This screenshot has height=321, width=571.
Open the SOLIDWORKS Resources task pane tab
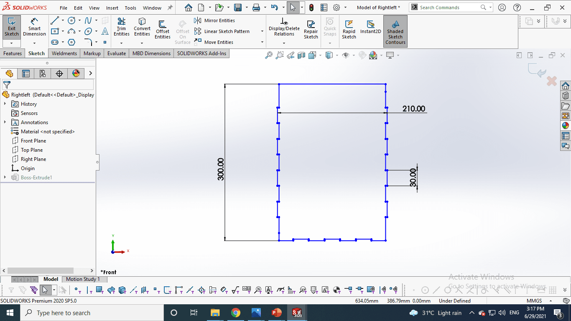point(566,86)
